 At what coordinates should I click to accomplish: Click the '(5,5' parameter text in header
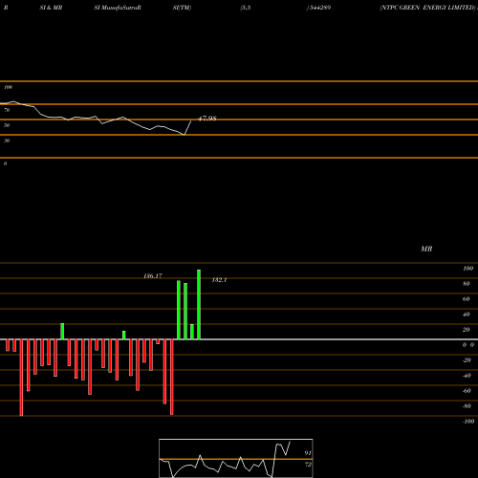pyautogui.click(x=246, y=8)
